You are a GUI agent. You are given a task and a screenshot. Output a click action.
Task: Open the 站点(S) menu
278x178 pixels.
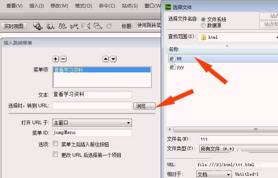click(x=129, y=6)
